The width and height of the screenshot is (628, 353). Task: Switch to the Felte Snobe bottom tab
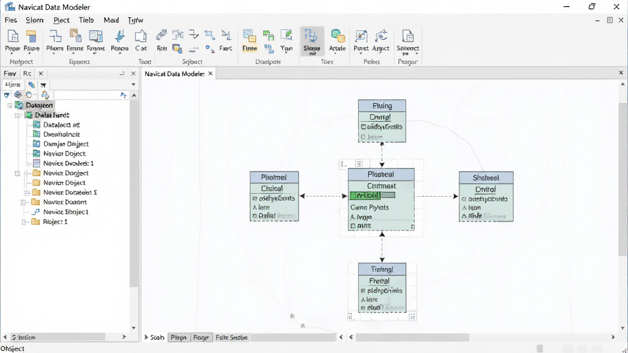[x=231, y=338]
